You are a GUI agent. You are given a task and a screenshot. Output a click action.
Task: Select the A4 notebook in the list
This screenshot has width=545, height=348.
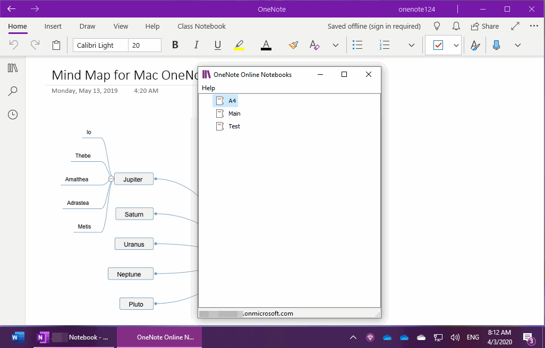(225, 101)
